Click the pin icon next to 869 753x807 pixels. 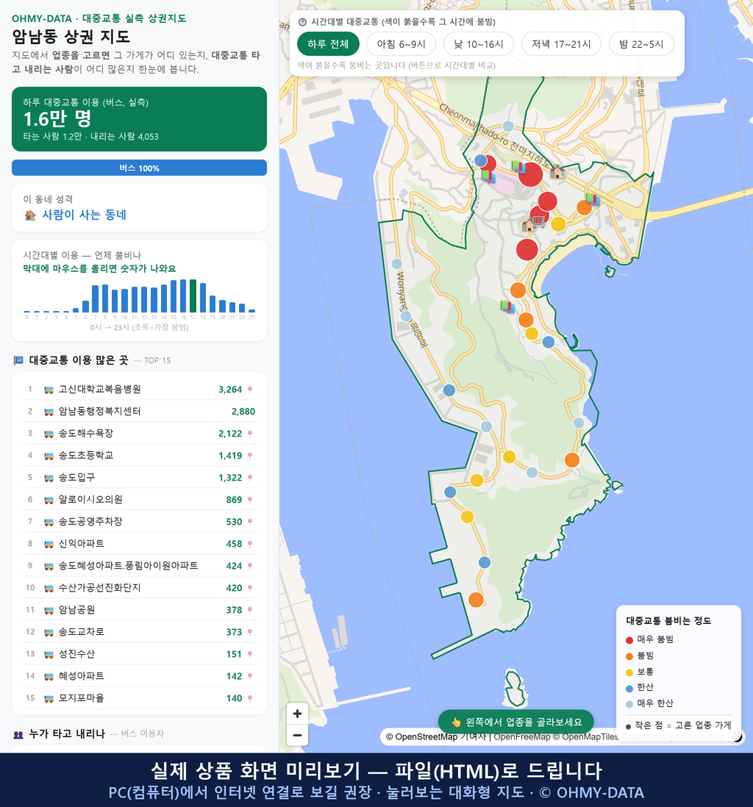(x=250, y=500)
